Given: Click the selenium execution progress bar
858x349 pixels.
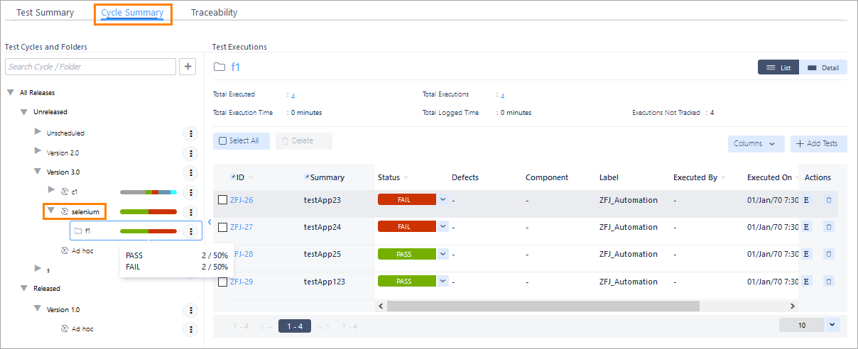Looking at the screenshot, I should (x=148, y=211).
